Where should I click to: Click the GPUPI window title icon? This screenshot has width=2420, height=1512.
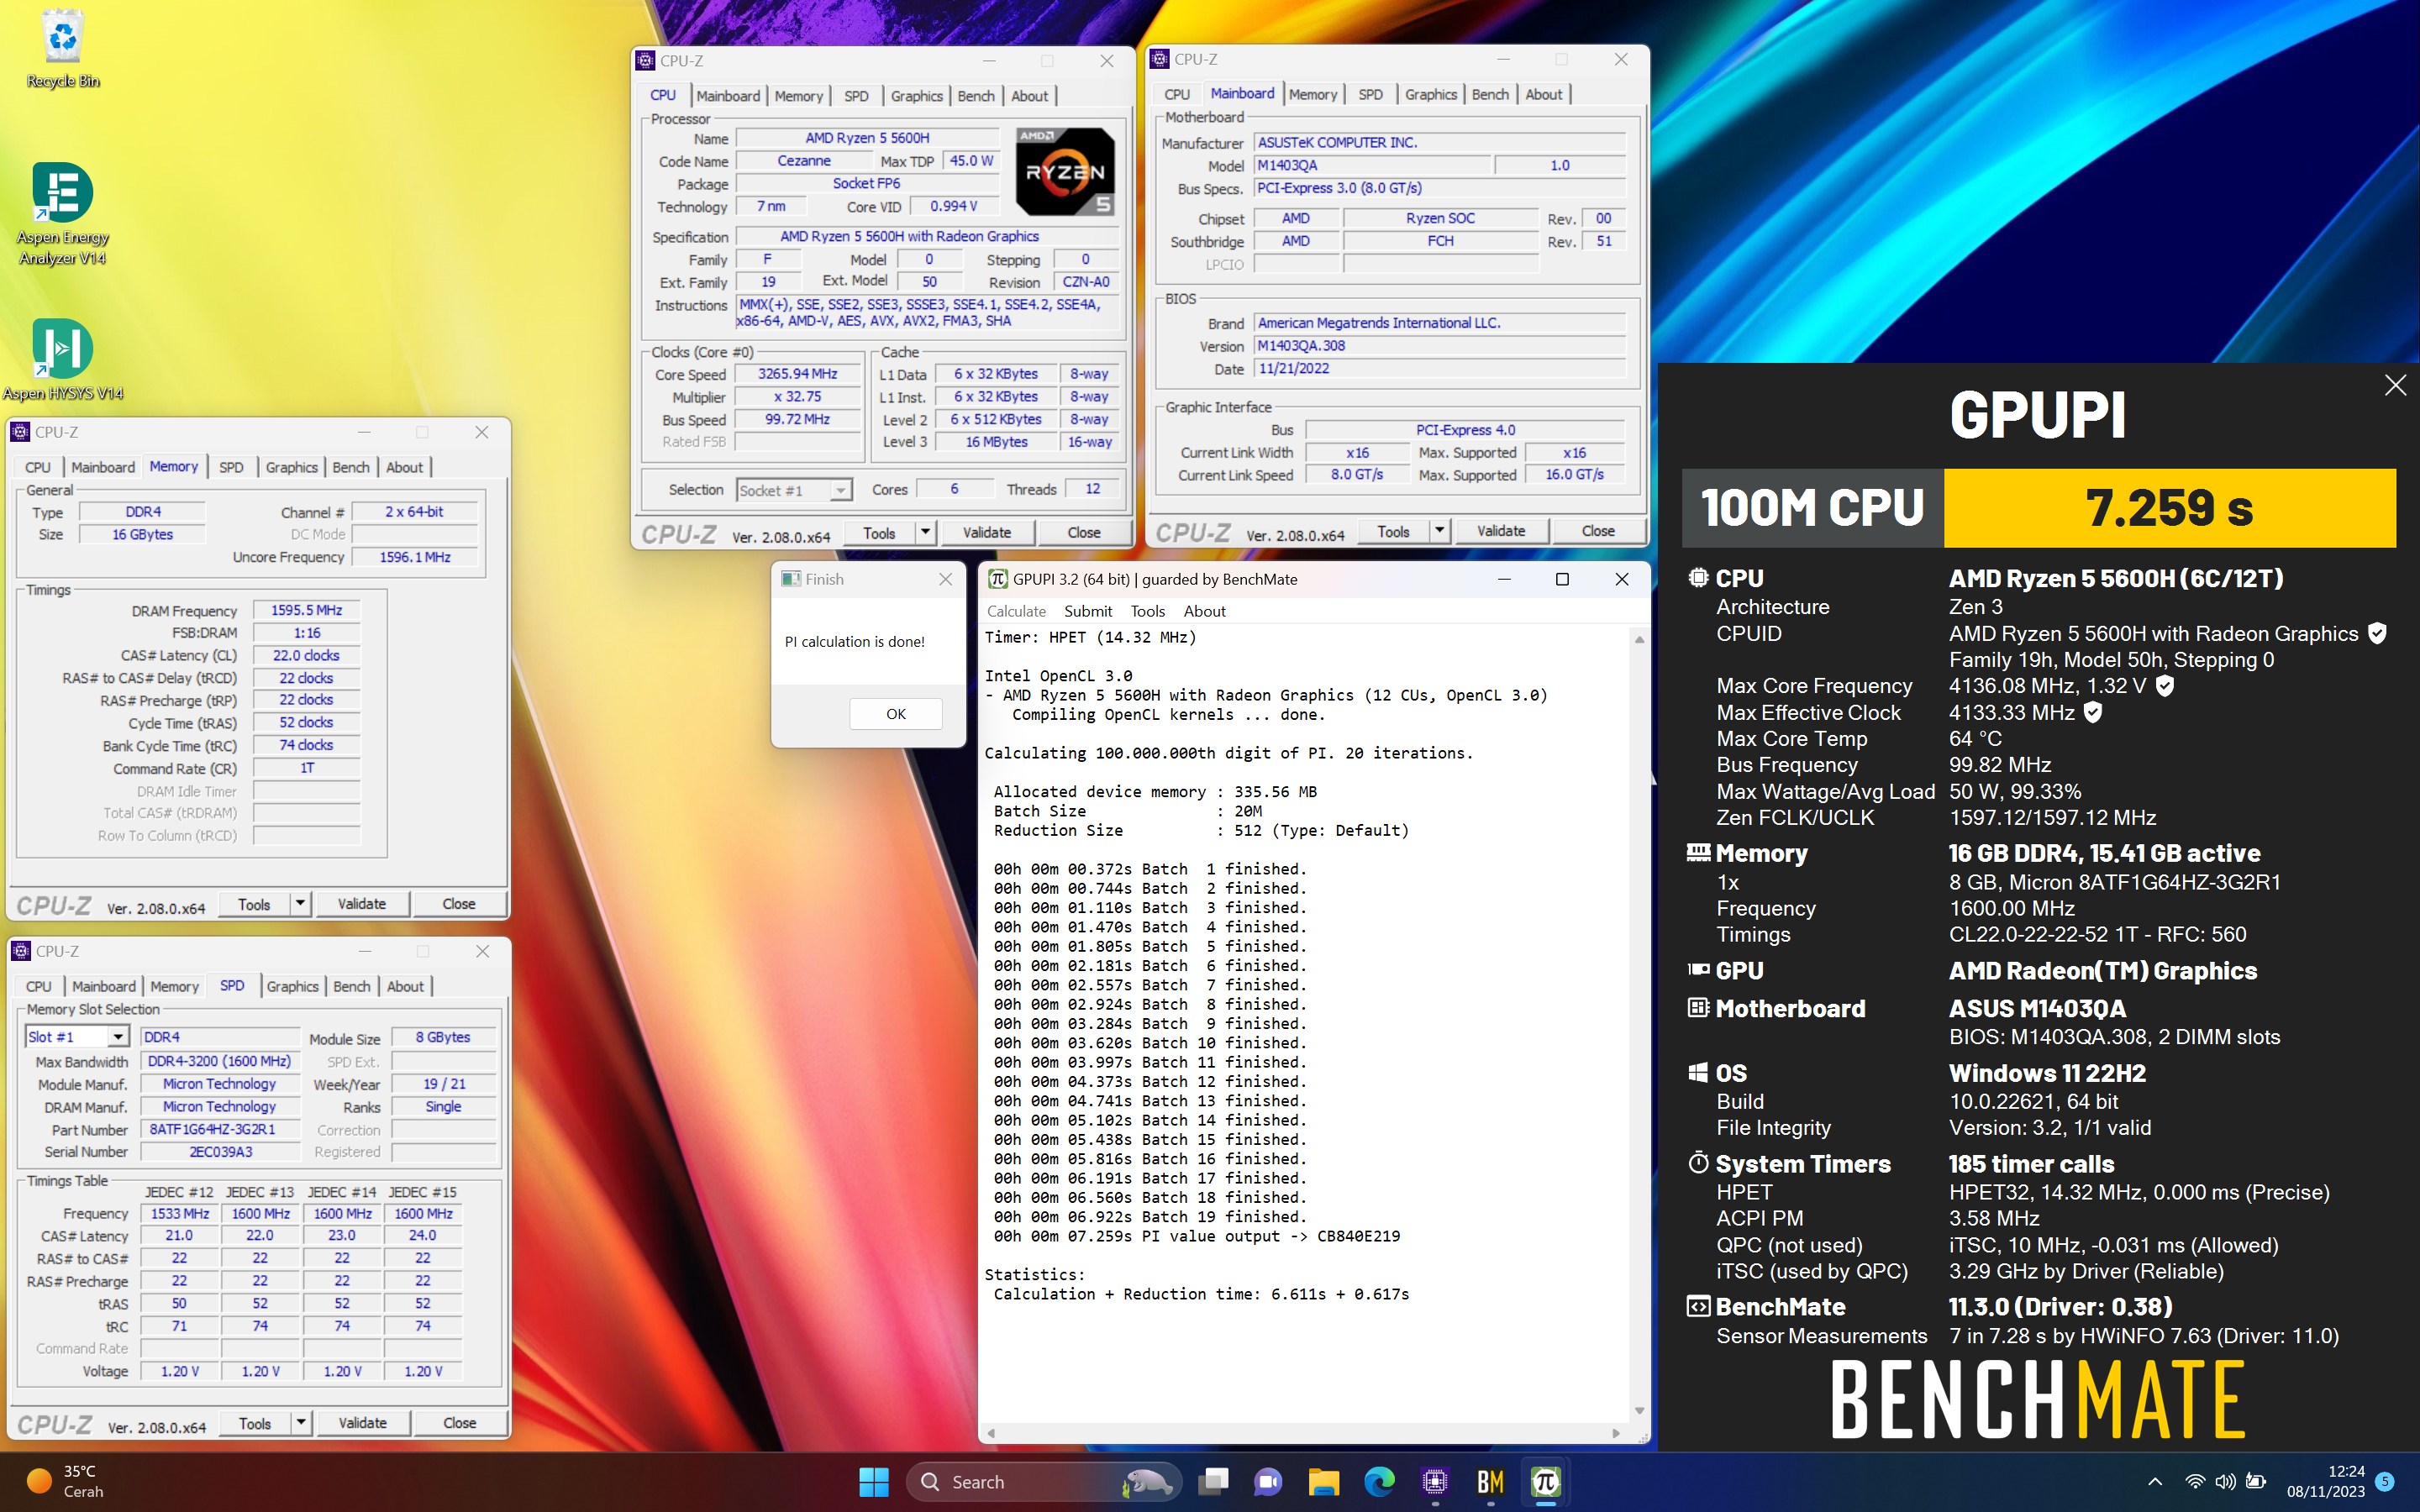(997, 579)
